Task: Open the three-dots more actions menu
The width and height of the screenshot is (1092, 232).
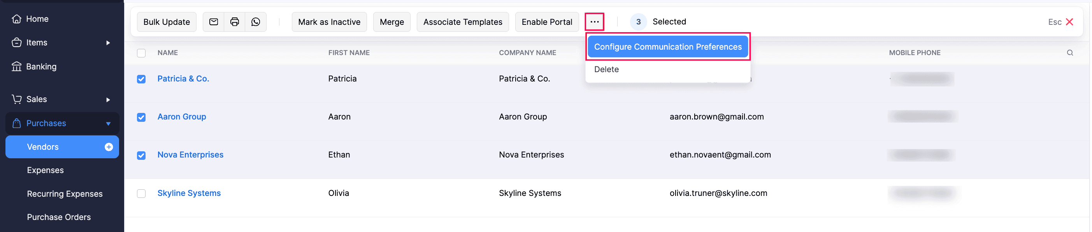Action: point(594,22)
